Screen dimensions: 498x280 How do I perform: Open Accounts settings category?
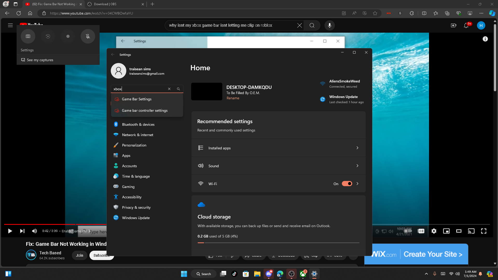(147, 166)
